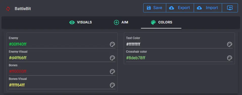The width and height of the screenshot is (242, 95).
Task: Edit the Enemy hex value #00ff40ff
Action: point(59,44)
